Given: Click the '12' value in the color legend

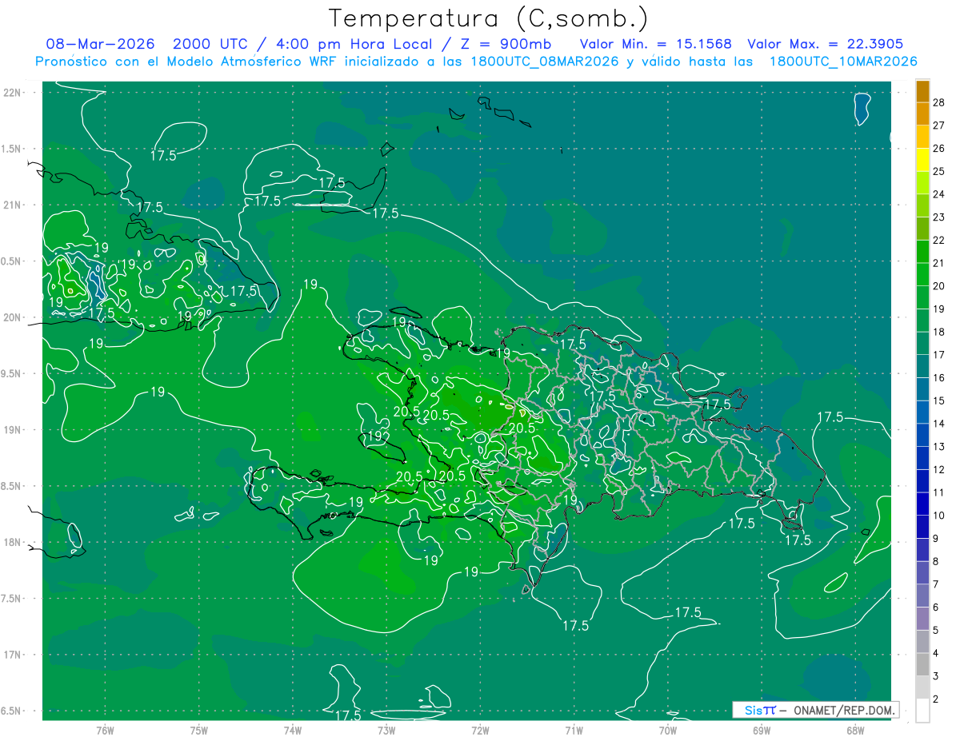Looking at the screenshot, I should click(939, 470).
